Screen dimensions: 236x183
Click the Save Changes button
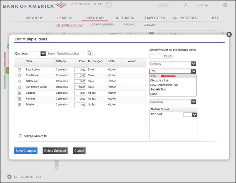click(25, 150)
